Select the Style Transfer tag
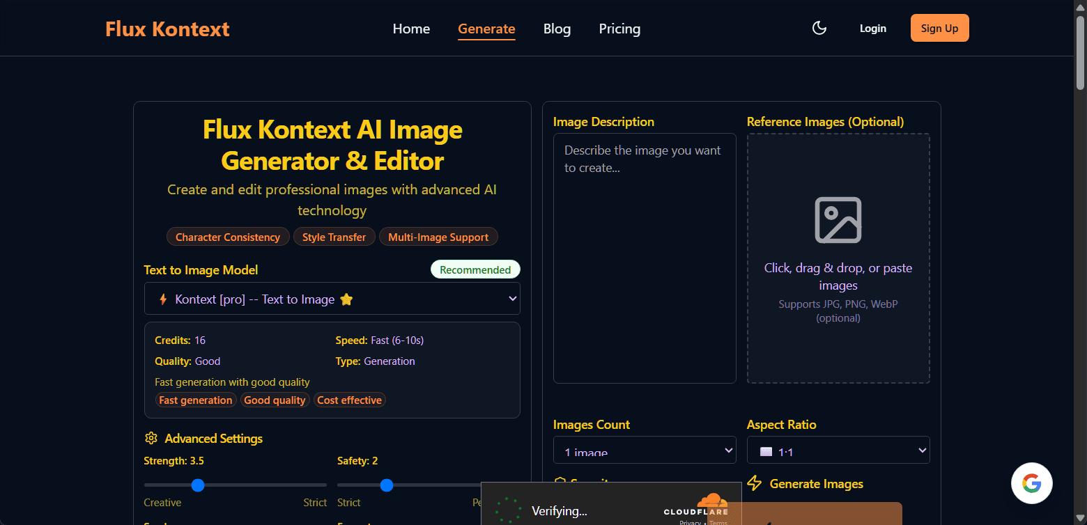Viewport: 1087px width, 525px height. (x=334, y=237)
